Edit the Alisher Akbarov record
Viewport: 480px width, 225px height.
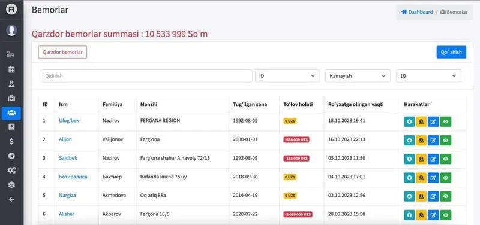click(433, 215)
